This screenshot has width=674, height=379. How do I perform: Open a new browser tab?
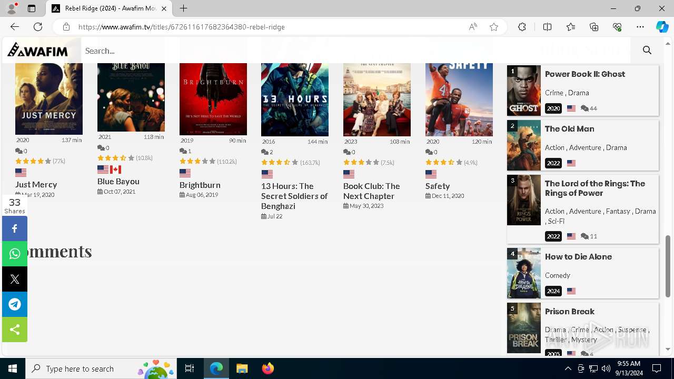pyautogui.click(x=183, y=8)
